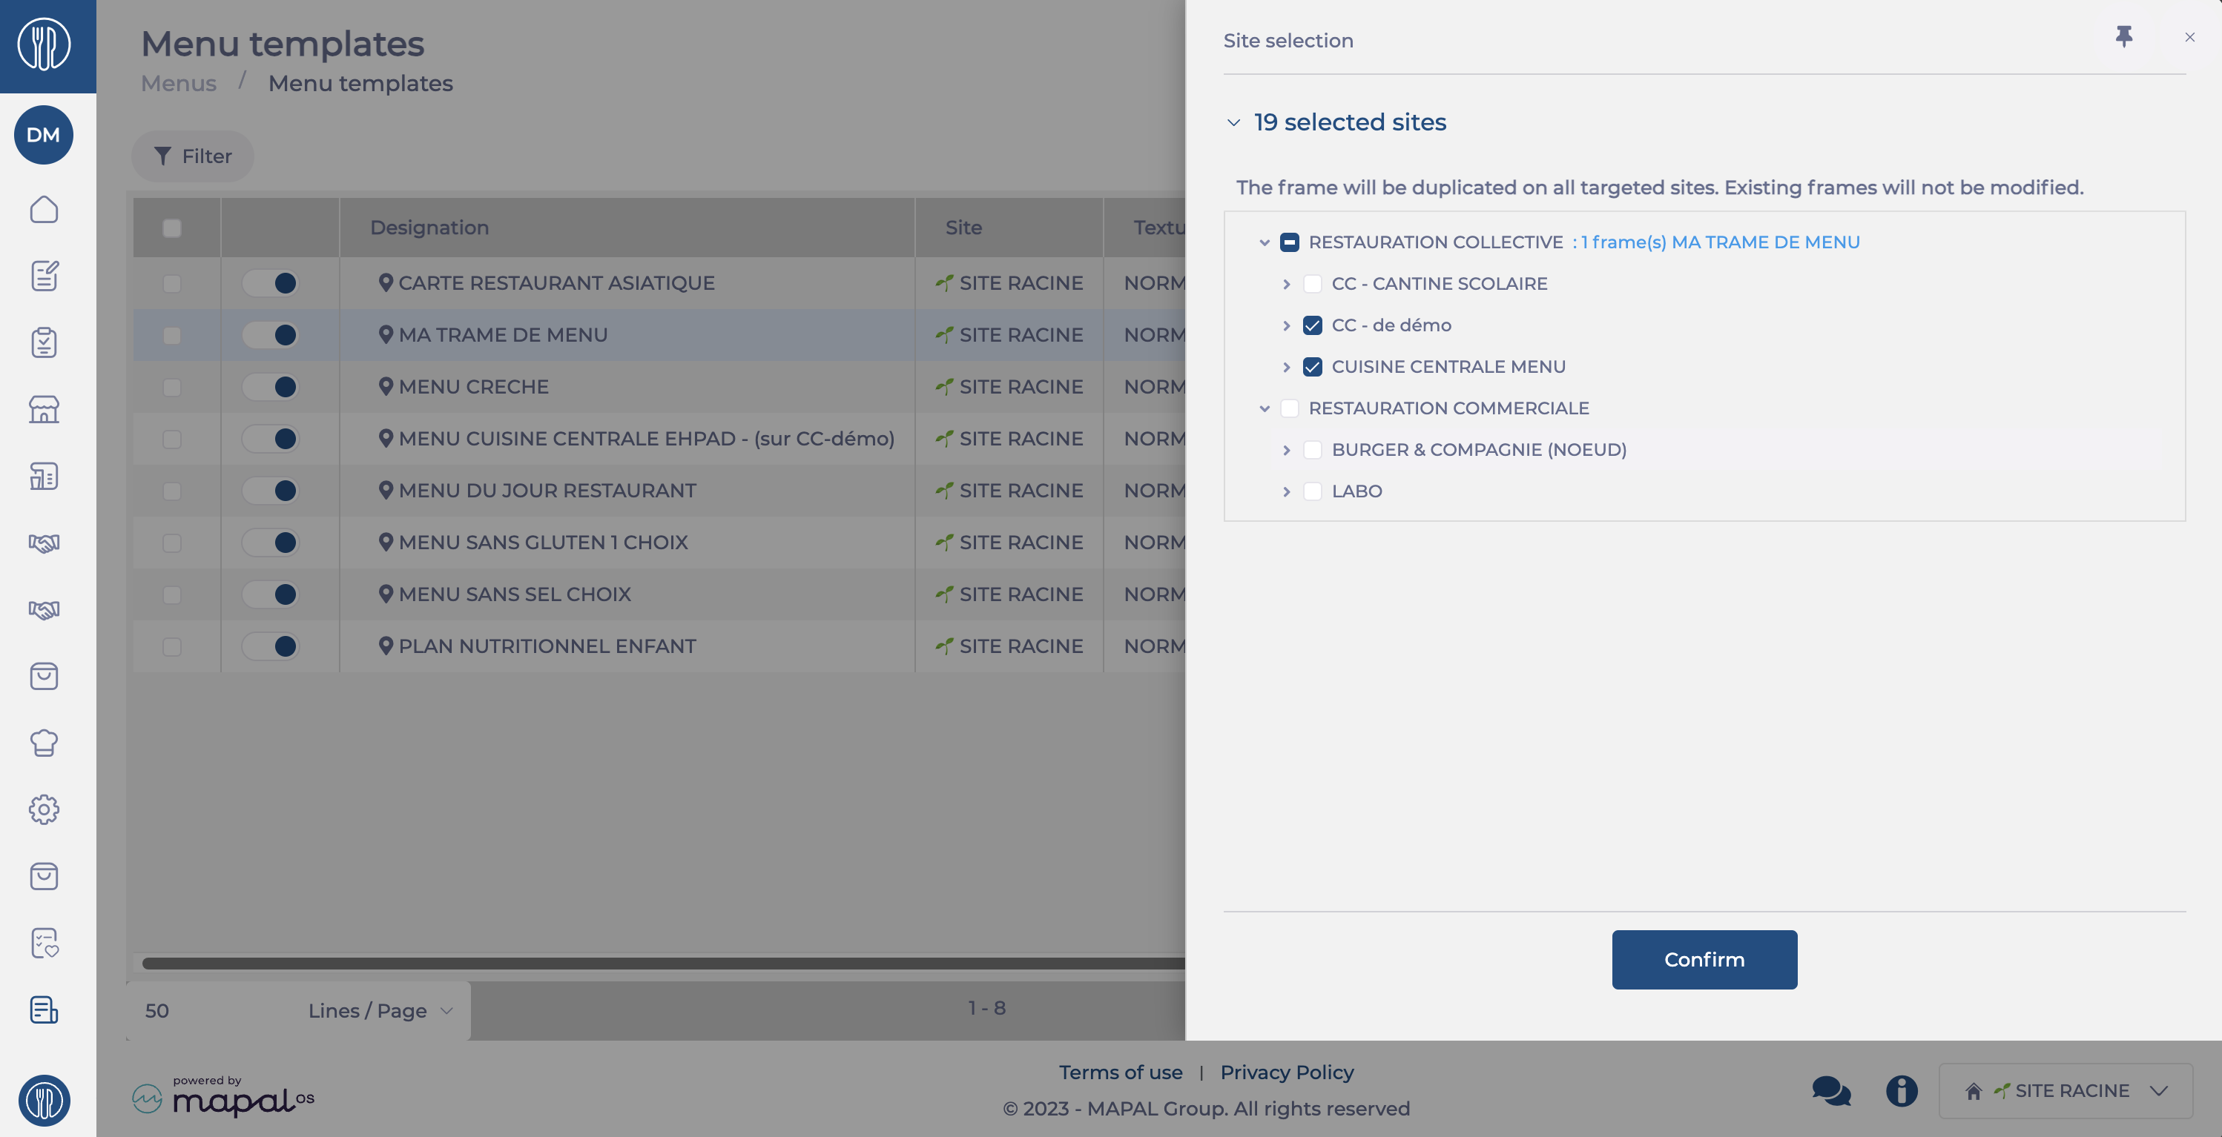The image size is (2222, 1137).
Task: Open the Filter button
Action: [x=192, y=156]
